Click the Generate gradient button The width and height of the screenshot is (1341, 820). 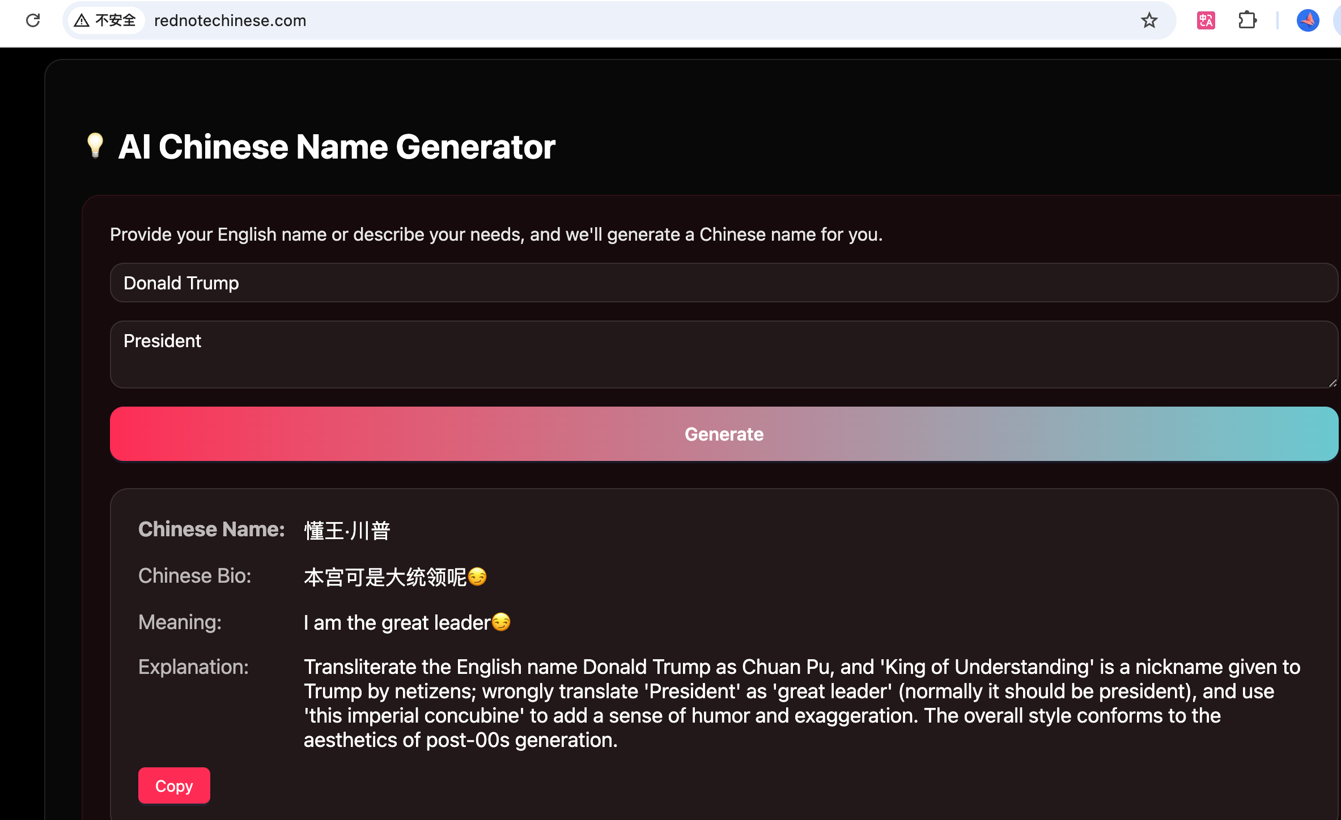pyautogui.click(x=724, y=434)
